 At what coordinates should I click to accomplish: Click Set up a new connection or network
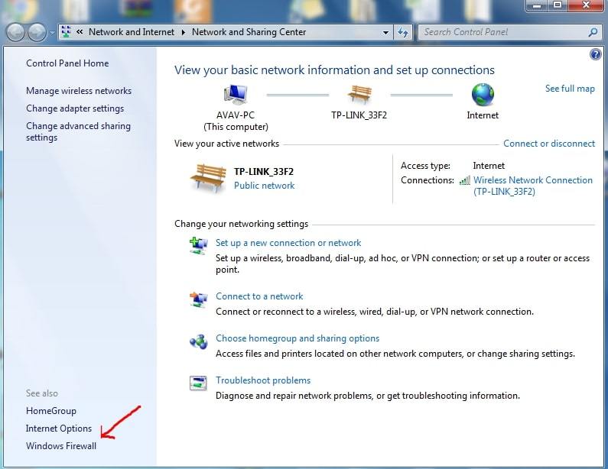click(288, 243)
